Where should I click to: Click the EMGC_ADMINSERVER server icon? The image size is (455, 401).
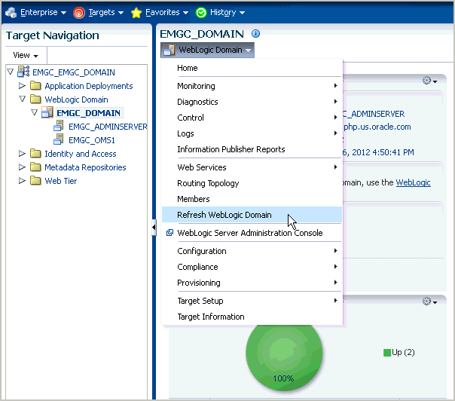pyautogui.click(x=59, y=126)
